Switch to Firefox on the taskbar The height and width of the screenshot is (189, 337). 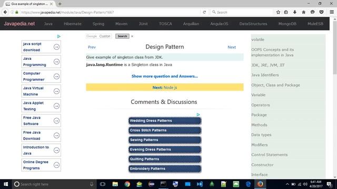pyautogui.click(x=260, y=184)
